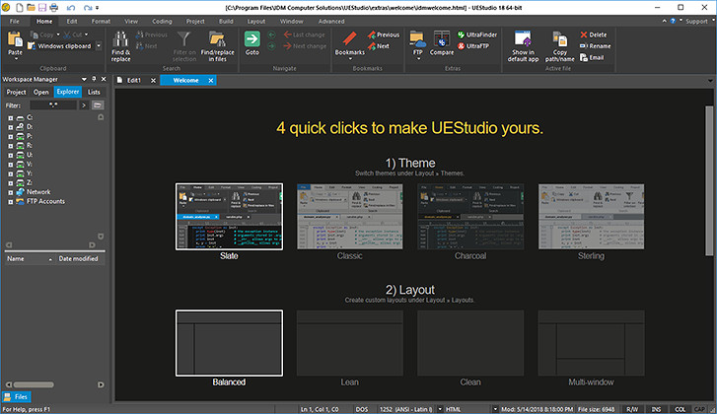Pin the Workspace Manager panel
The image size is (717, 414).
pyautogui.click(x=95, y=79)
